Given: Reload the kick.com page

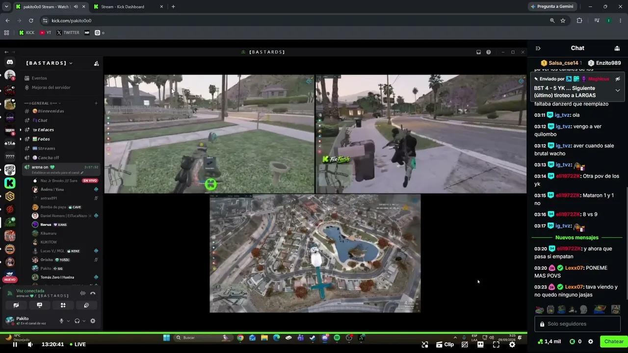Looking at the screenshot, I should click(x=31, y=21).
